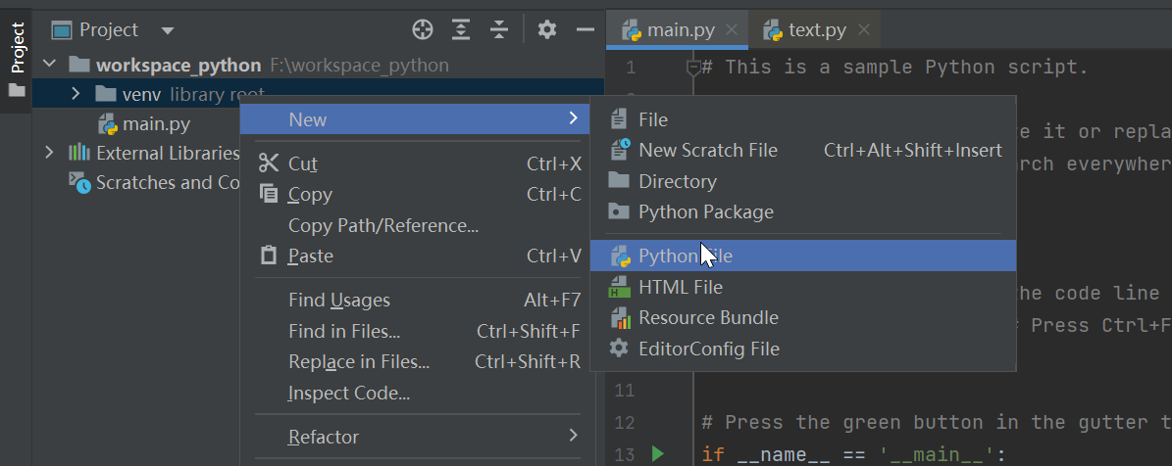Open the Refactor submenu
The width and height of the screenshot is (1172, 466).
(324, 437)
